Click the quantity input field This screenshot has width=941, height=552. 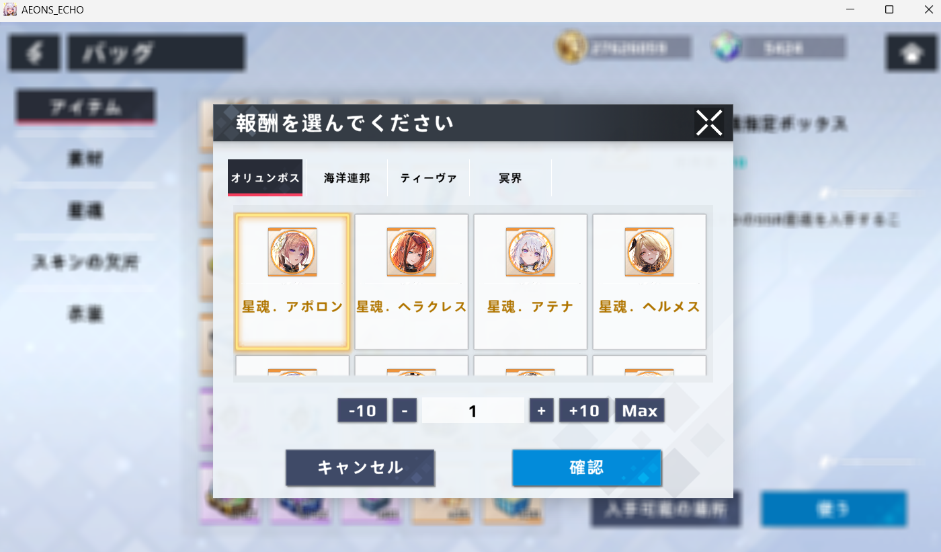pyautogui.click(x=473, y=410)
